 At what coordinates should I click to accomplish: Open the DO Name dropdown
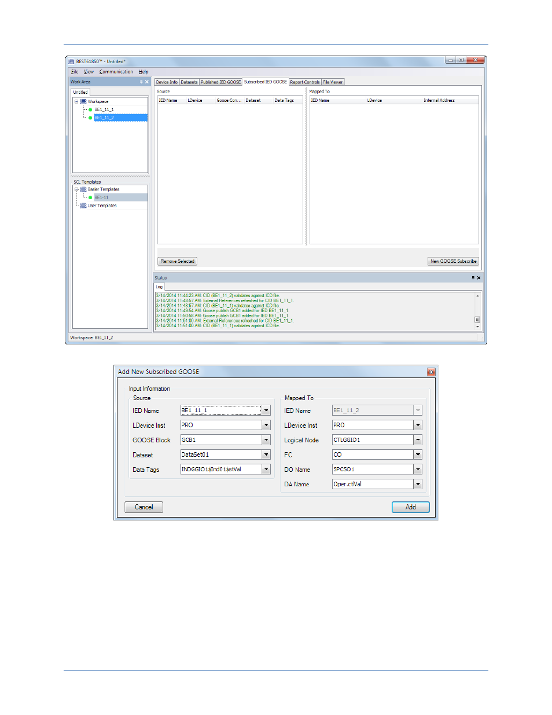tap(418, 470)
